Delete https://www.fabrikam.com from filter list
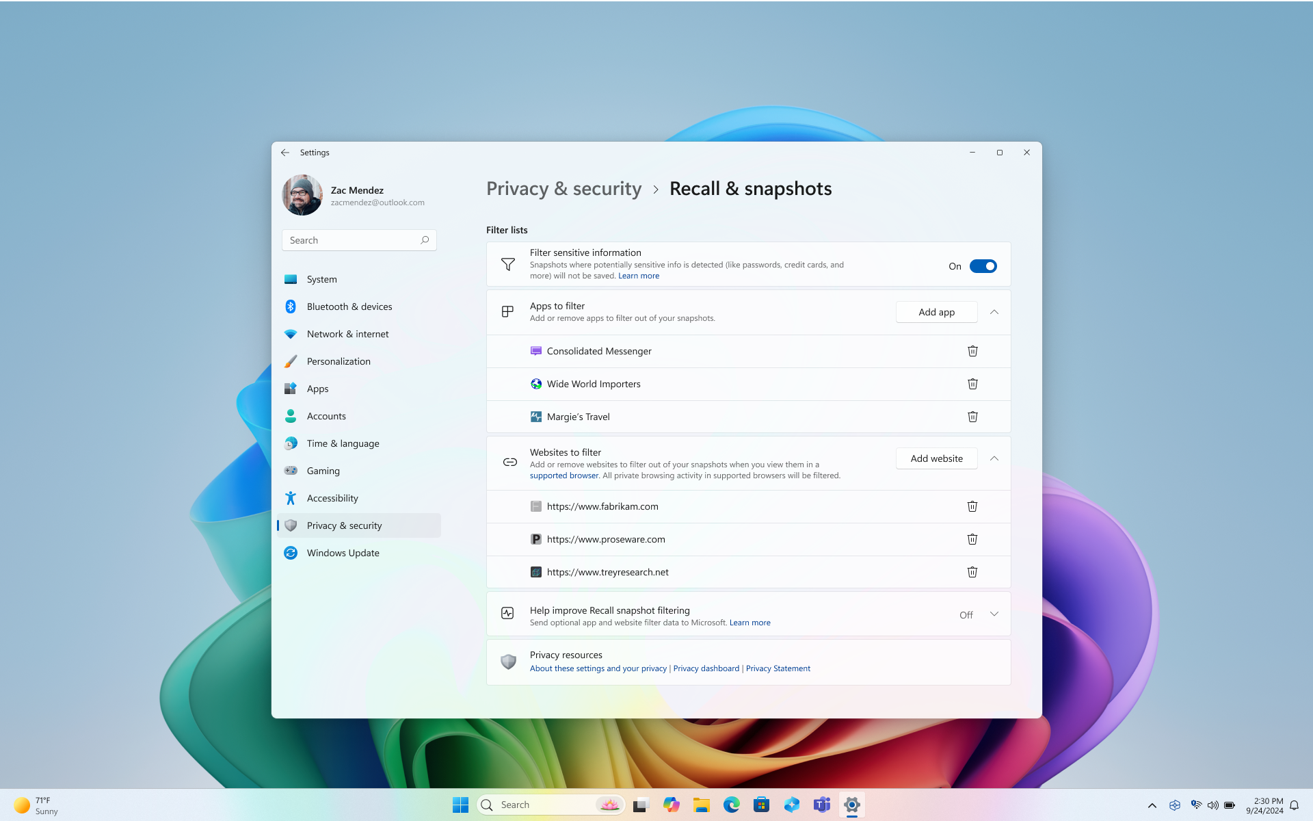The height and width of the screenshot is (821, 1313). tap(972, 506)
